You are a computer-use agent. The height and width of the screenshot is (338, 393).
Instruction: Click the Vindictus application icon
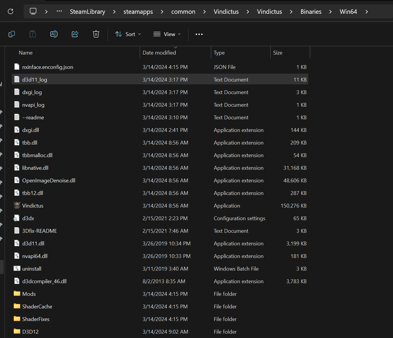click(17, 205)
